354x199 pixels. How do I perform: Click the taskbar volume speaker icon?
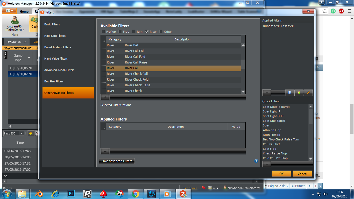tap(325, 194)
